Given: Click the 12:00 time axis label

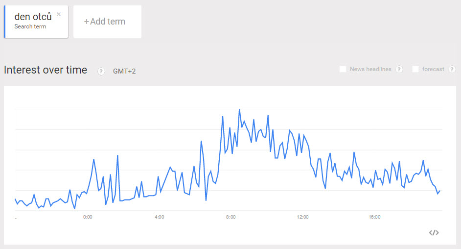Looking at the screenshot, I should click(302, 217).
